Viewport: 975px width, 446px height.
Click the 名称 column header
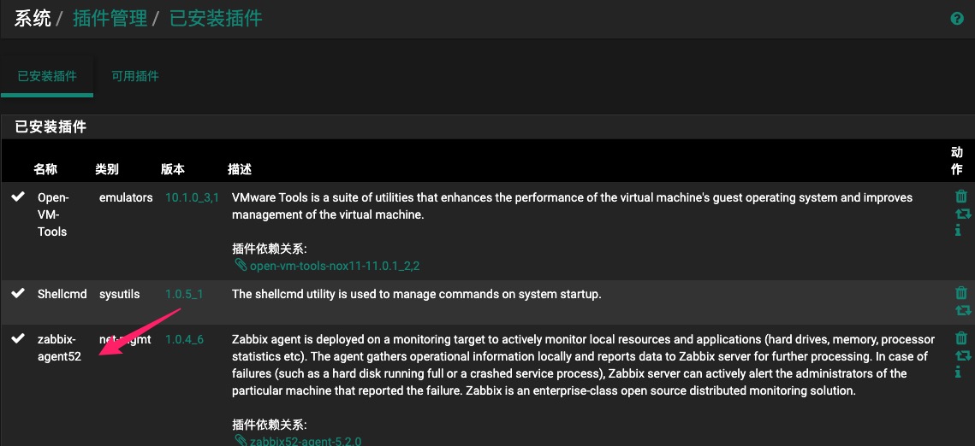point(45,169)
